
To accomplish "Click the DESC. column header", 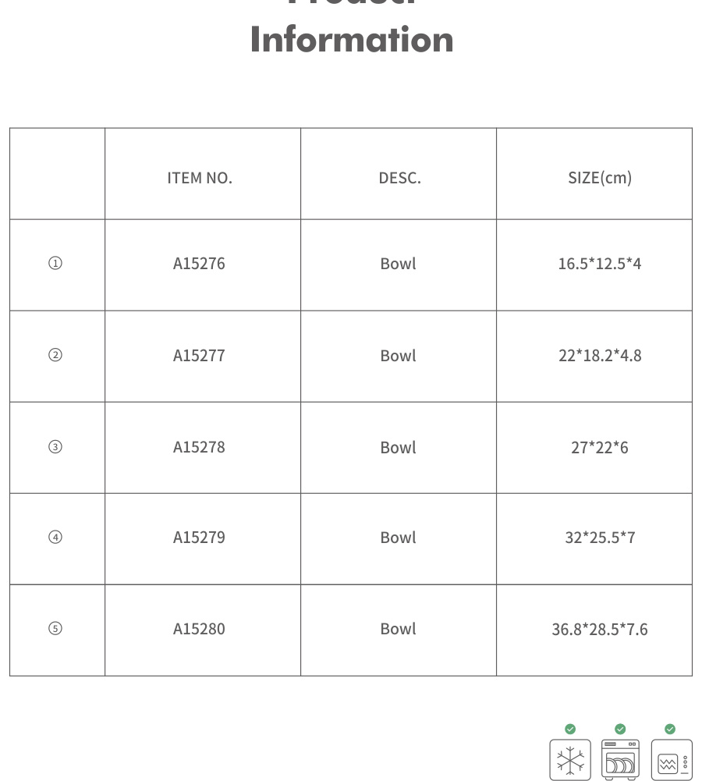I will tap(399, 178).
